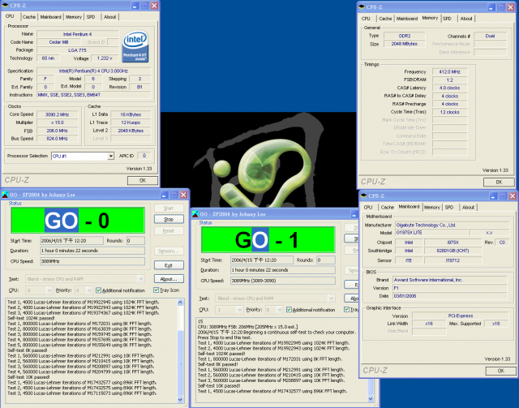Minimize the GO - 0 SP2004 window

(x=165, y=195)
